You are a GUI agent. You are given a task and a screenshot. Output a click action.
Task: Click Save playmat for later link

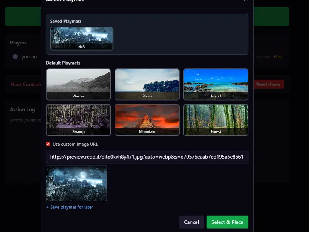point(70,207)
